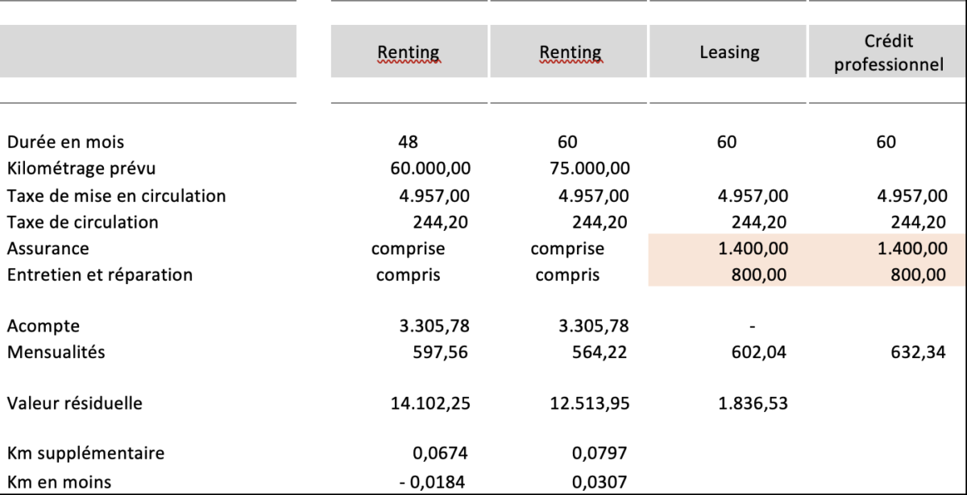
Task: Click the 60.000,00 planned mileage value
Action: (x=430, y=169)
